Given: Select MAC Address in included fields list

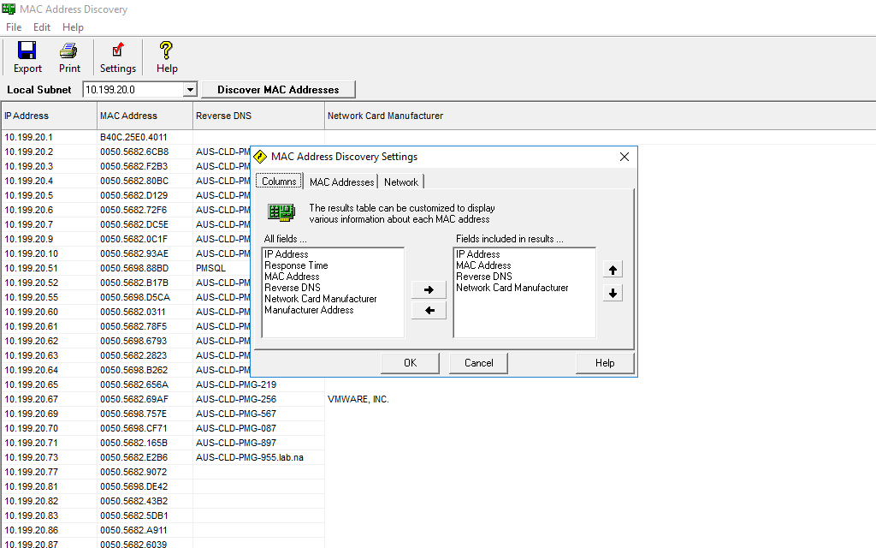Looking at the screenshot, I should tap(483, 265).
